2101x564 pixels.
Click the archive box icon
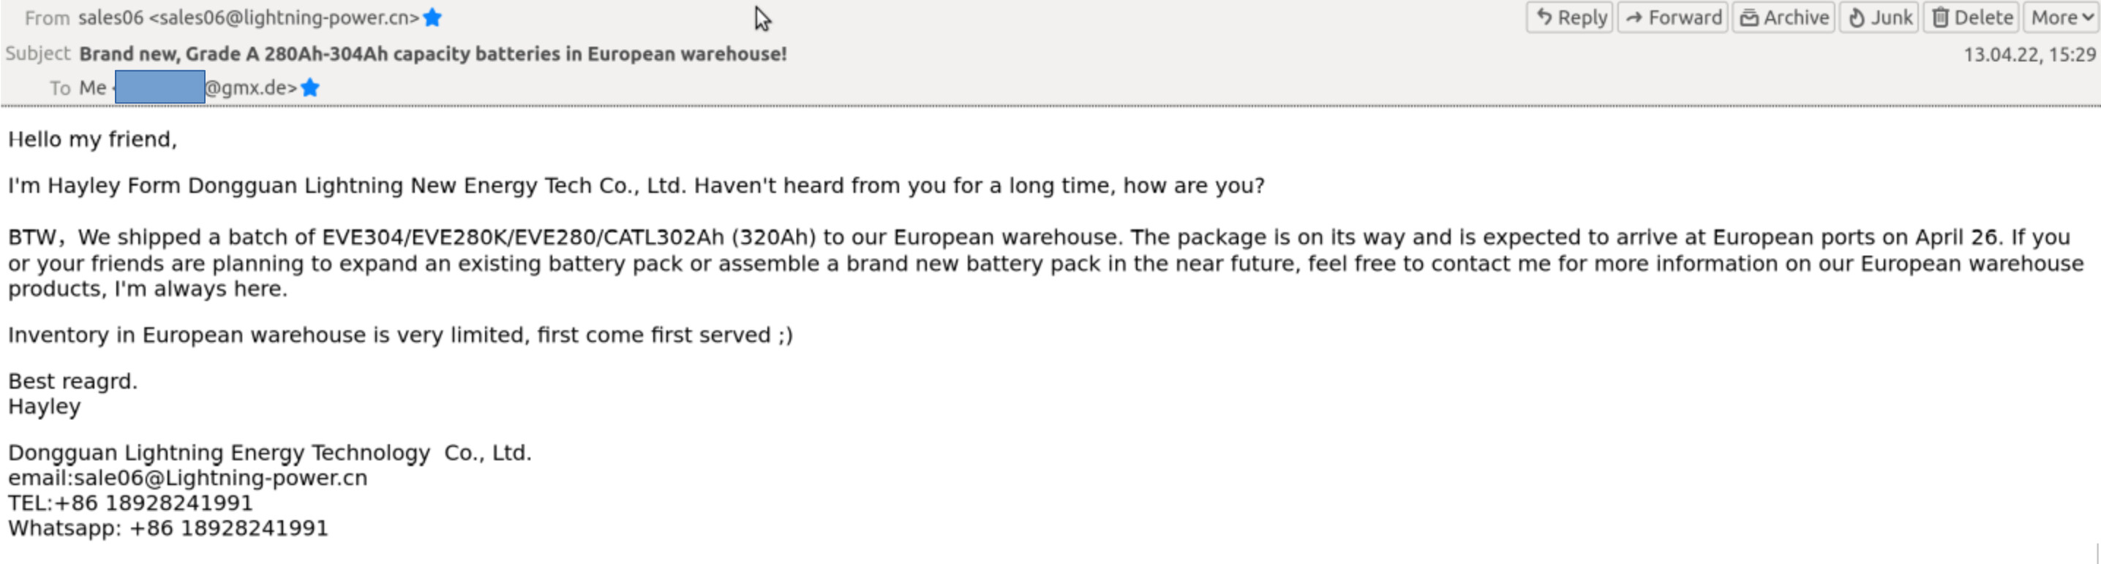click(x=1748, y=18)
